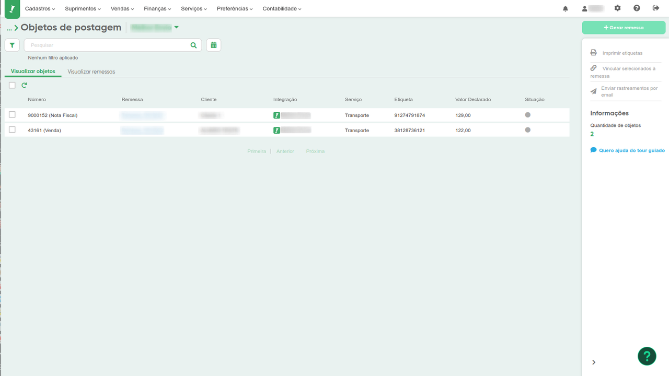Image resolution: width=669 pixels, height=376 pixels.
Task: Collapse the right sidebar with chevron
Action: (594, 362)
